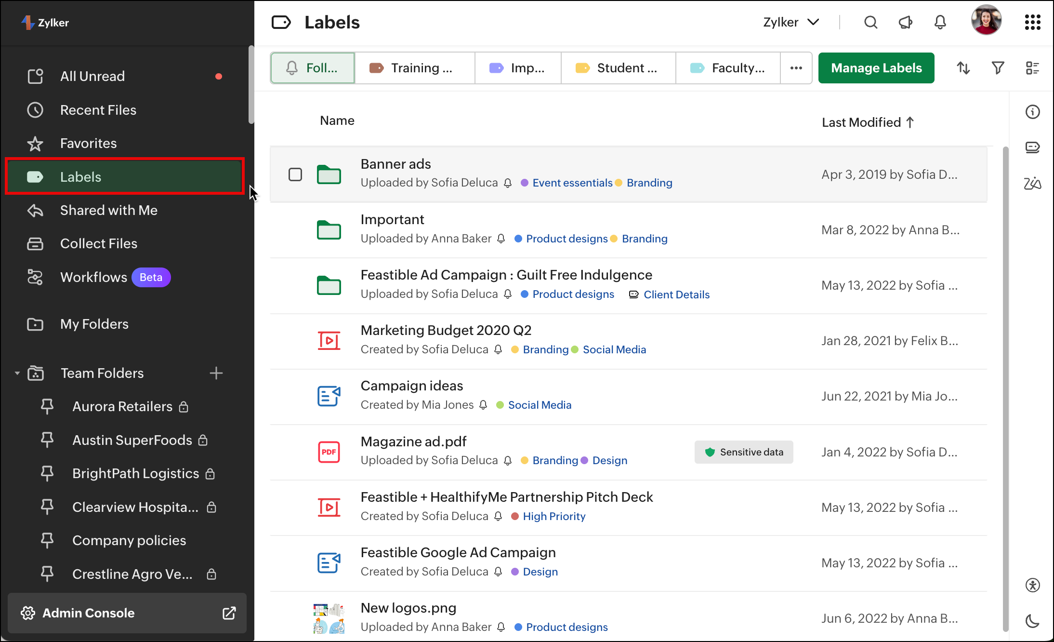Expand more labels ellipsis button
Screen dimensions: 1054x642
796,68
